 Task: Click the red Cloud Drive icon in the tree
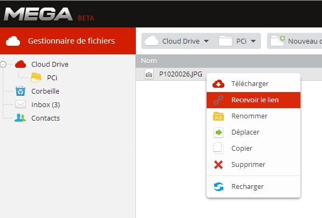pos(20,65)
